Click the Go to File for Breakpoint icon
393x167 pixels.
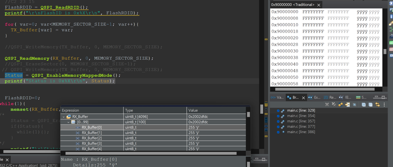[x=347, y=105]
